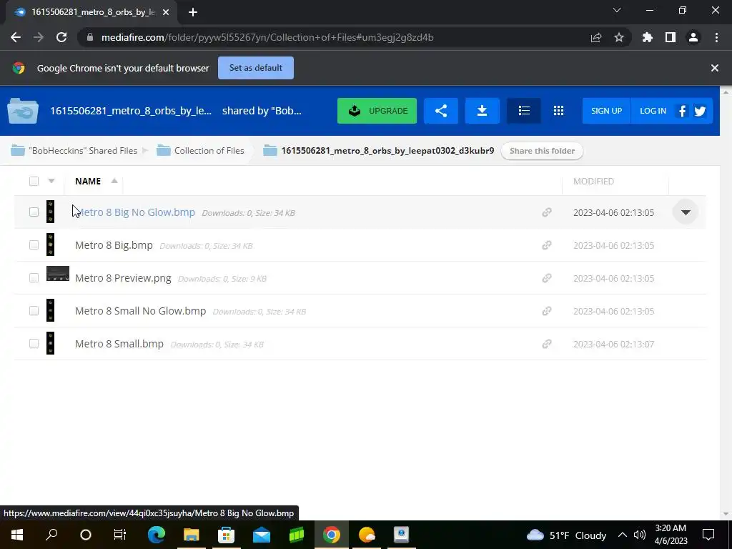Switch to list view layout
Screen dimensions: 732x549
coord(524,111)
